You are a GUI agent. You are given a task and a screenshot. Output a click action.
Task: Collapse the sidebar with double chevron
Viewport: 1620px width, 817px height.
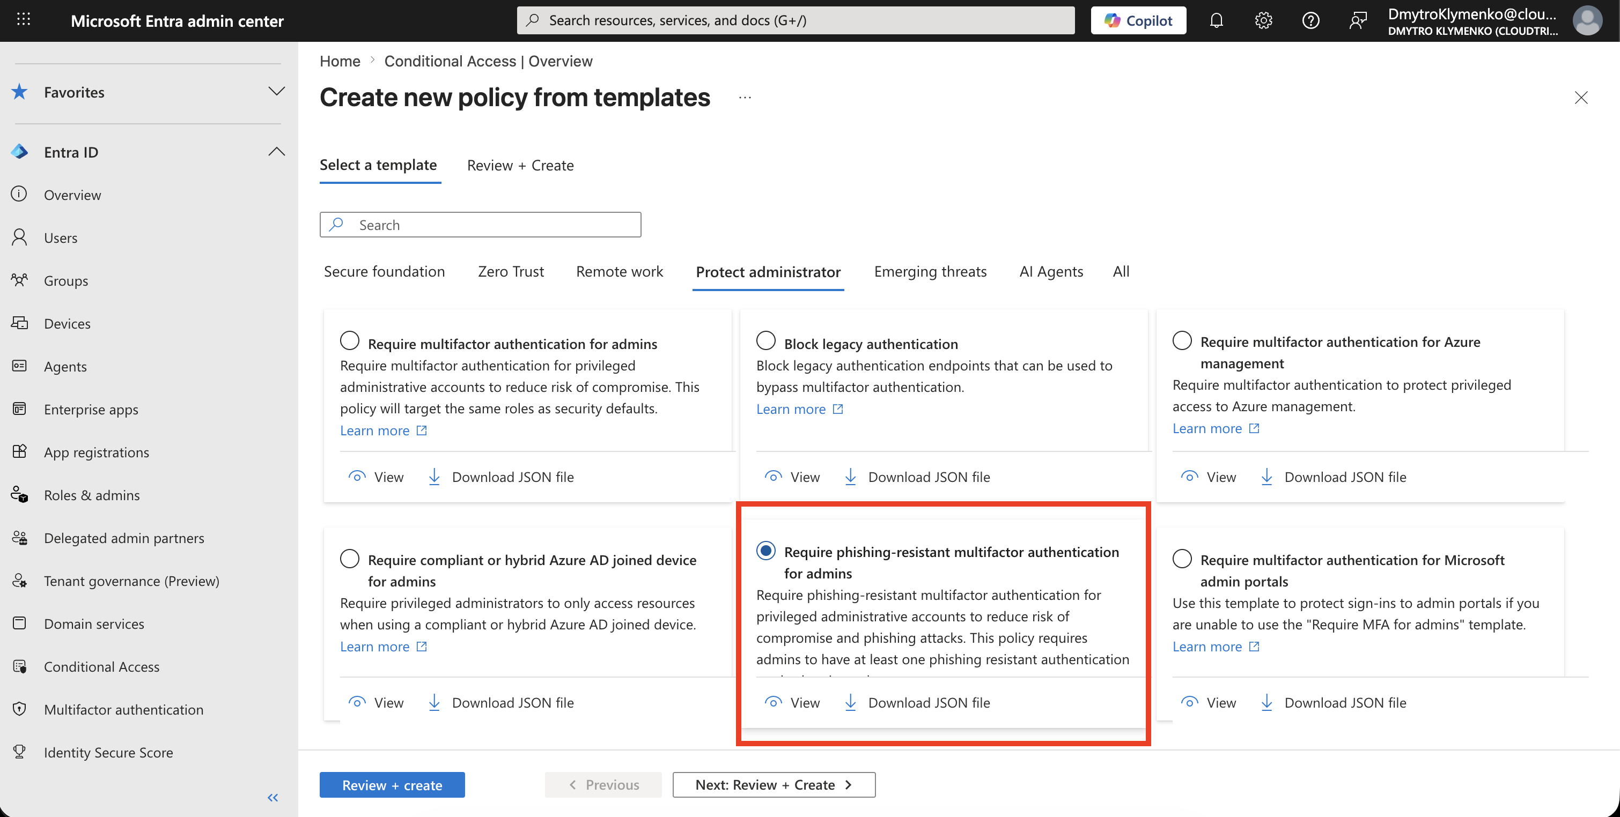[x=273, y=798]
